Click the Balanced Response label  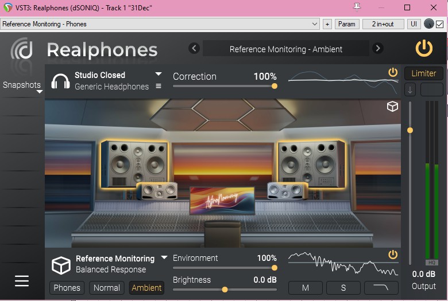pyautogui.click(x=111, y=269)
